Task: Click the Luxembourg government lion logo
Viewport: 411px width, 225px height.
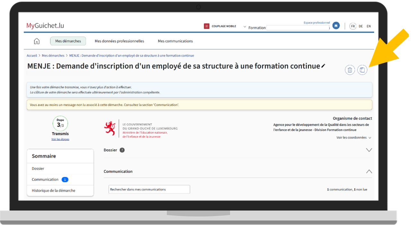Action: click(x=109, y=128)
